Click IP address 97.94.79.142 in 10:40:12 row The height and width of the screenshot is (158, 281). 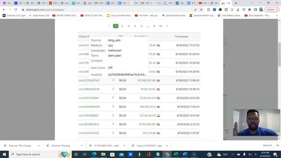[148, 89]
